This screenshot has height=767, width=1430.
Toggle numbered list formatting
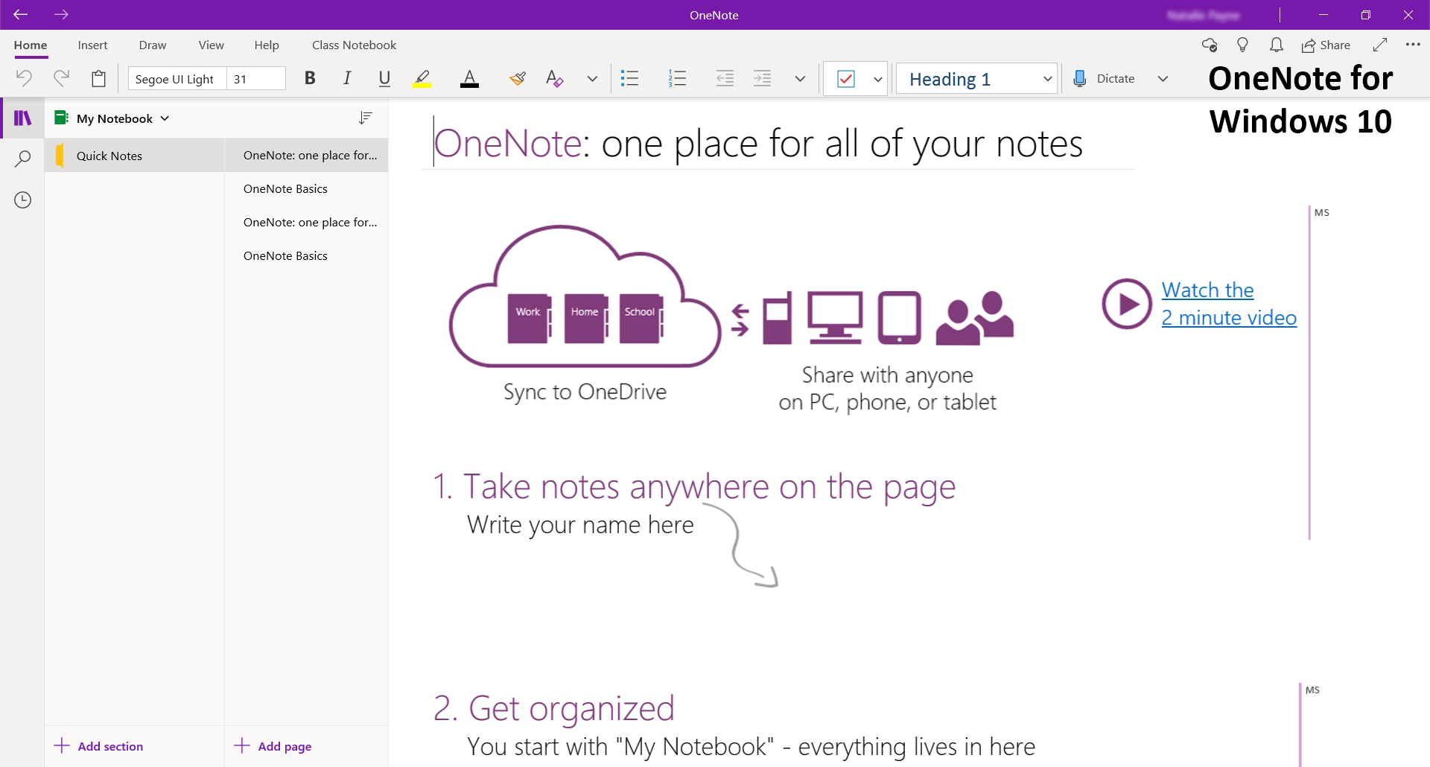point(676,78)
